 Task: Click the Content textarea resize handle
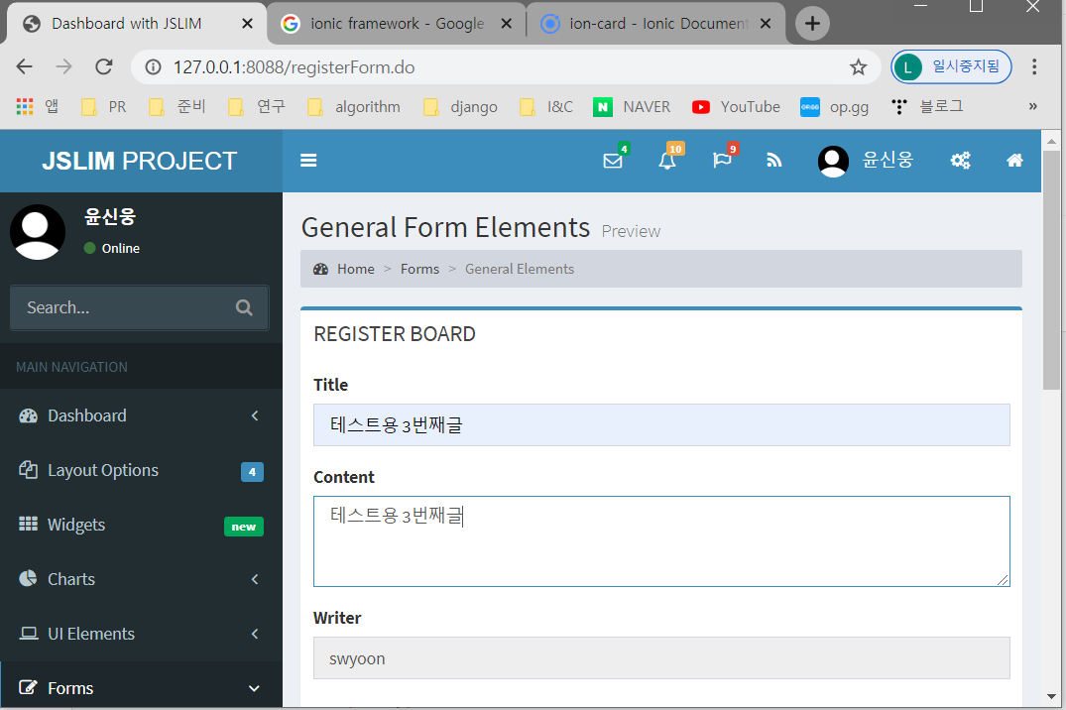[x=1003, y=579]
